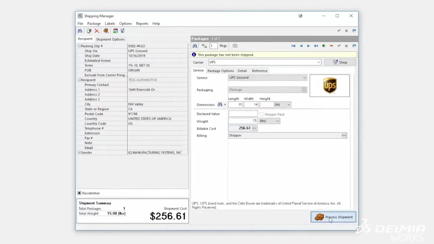
Task: Click the Weight input field
Action: [x=243, y=121]
